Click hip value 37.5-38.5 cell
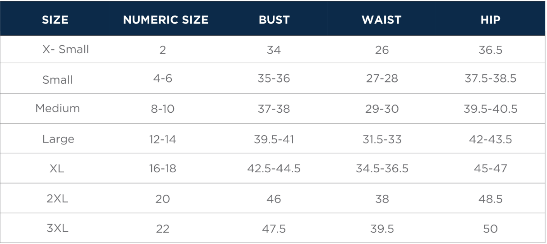The image size is (547, 244). pos(491,79)
